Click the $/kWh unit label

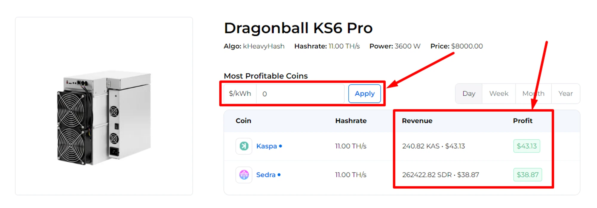[240, 94]
